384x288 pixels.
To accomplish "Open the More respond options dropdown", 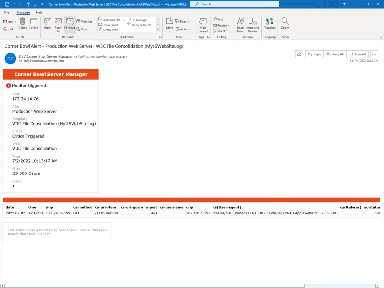I will point(83,29).
